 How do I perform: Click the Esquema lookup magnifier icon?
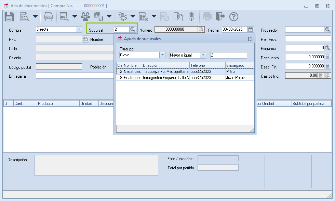point(327,48)
